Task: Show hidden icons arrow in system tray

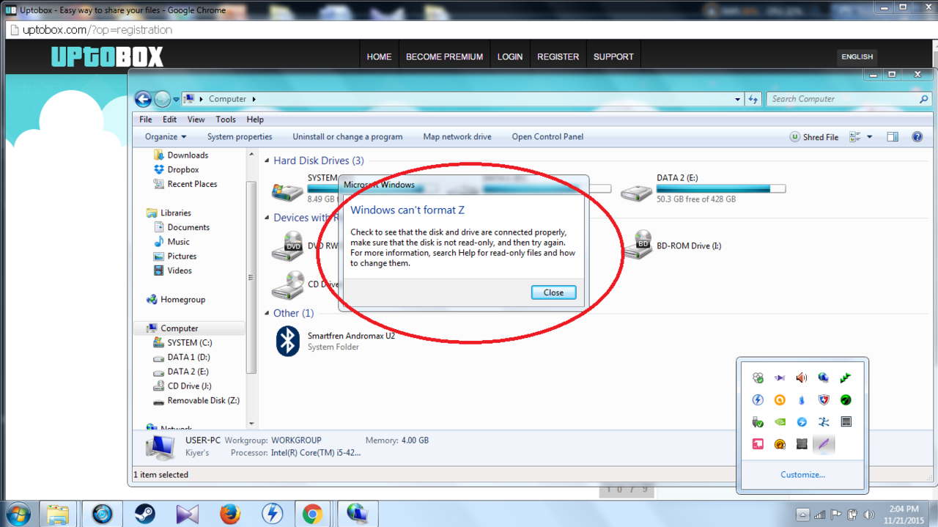Action: coord(803,515)
